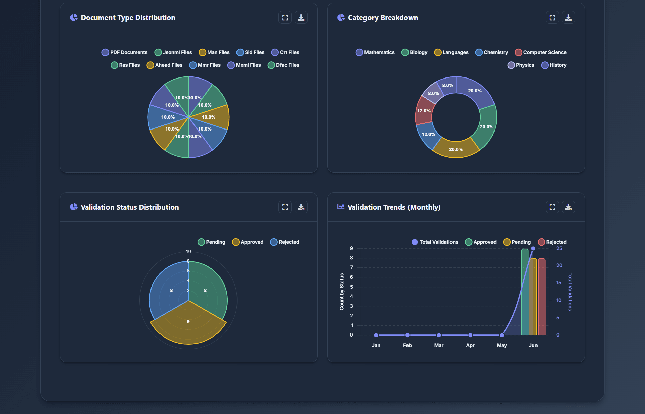Toggle Sid Files legend entry
The image size is (645, 414).
251,52
